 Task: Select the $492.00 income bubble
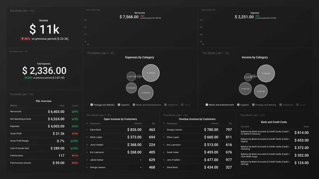245,89
